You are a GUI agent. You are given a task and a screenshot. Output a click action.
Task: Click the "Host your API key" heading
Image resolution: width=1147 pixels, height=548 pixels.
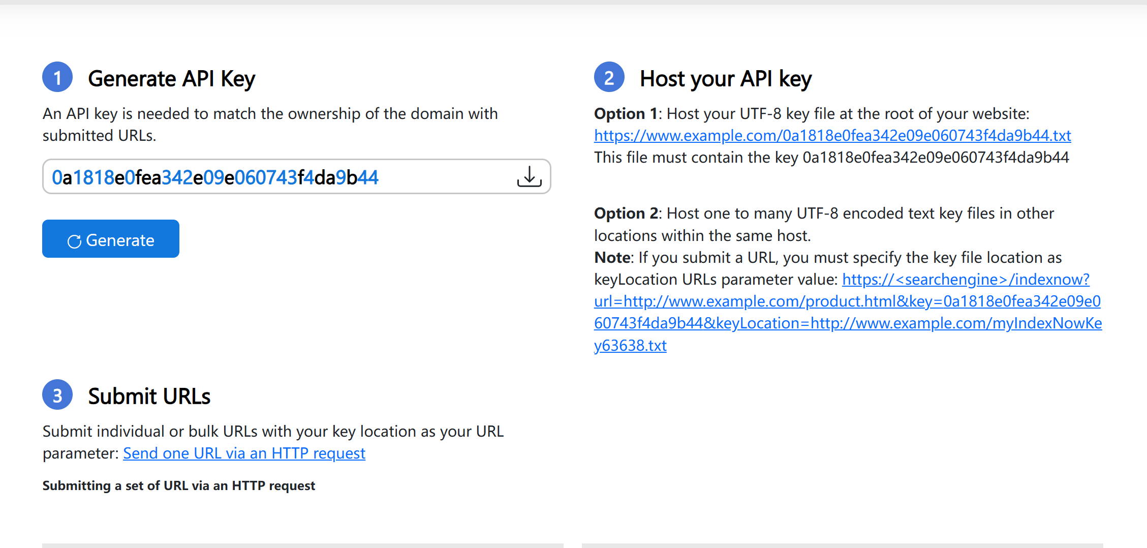725,79
